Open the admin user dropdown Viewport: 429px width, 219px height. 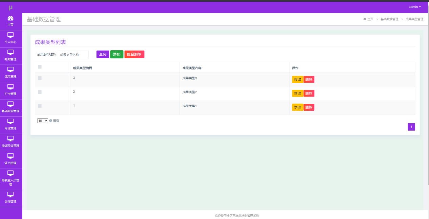415,7
